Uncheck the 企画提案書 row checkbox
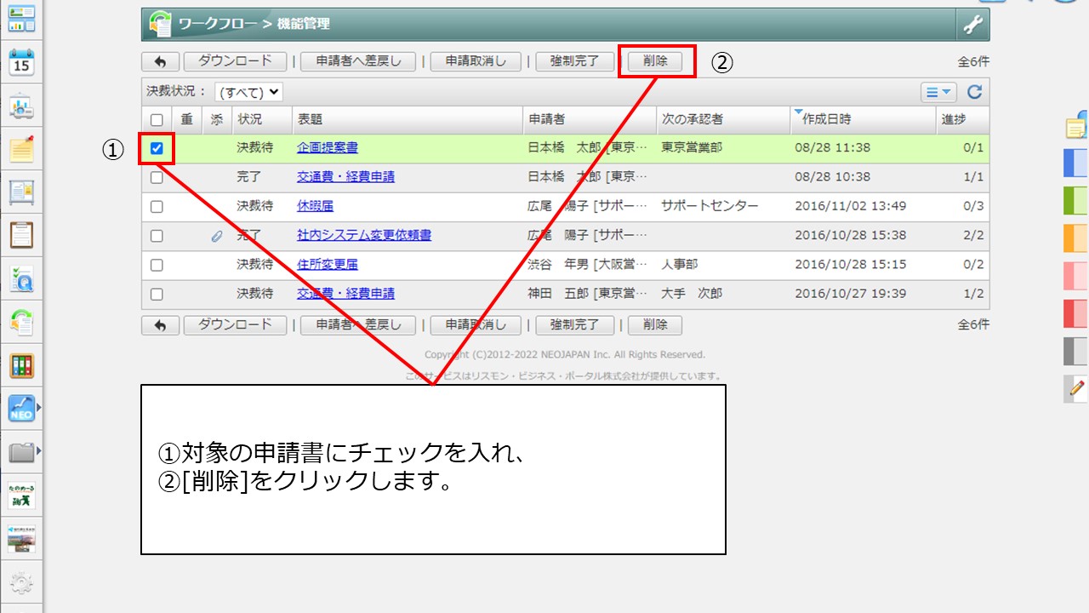The image size is (1089, 613). (x=157, y=148)
